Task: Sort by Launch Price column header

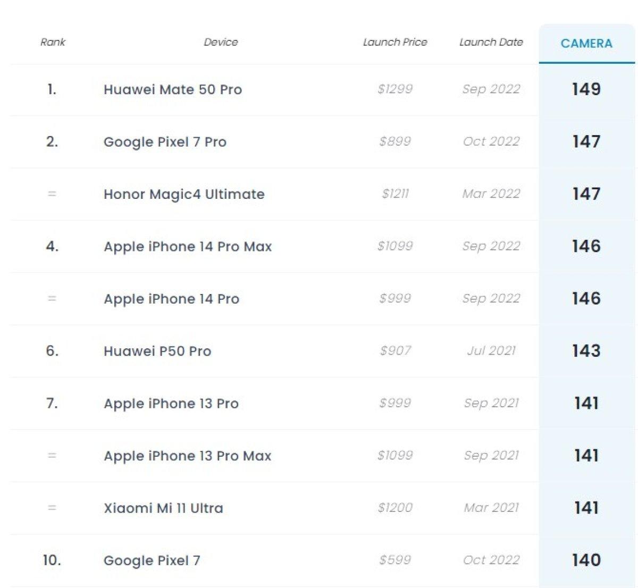Action: 395,42
